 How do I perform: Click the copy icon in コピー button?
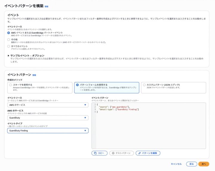(95, 153)
